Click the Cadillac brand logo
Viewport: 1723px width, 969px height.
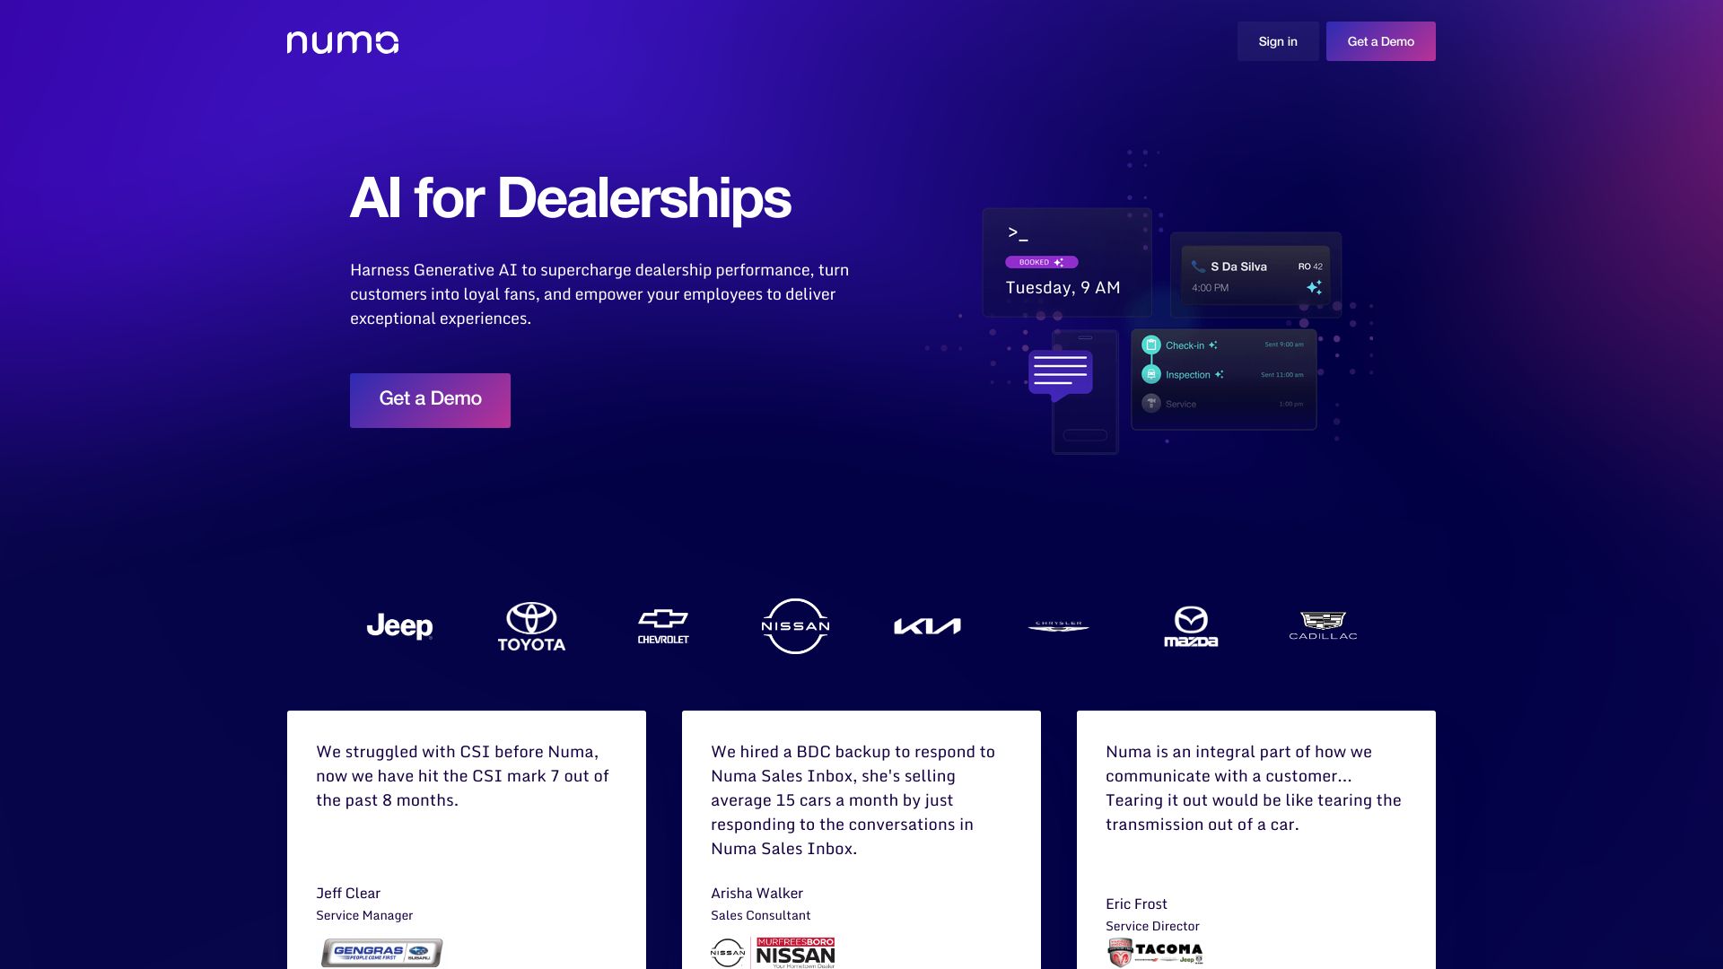point(1322,624)
